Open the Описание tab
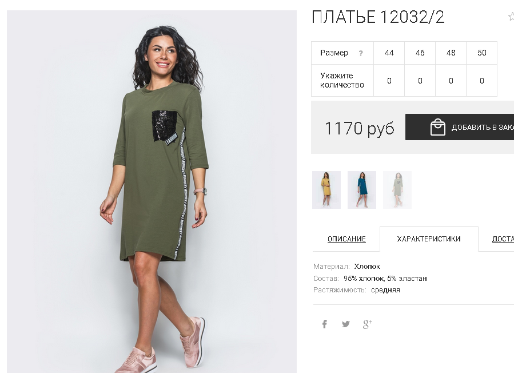The height and width of the screenshot is (373, 514). (346, 239)
